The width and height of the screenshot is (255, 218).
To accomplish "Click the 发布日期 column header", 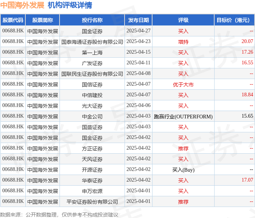I will pyautogui.click(x=139, y=20).
